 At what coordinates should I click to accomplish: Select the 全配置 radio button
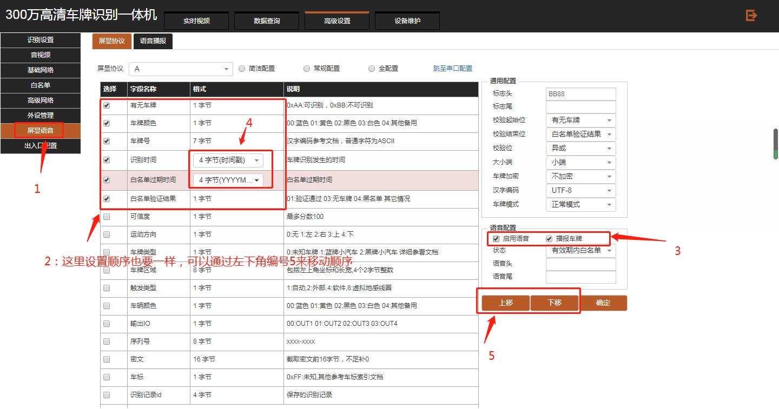(x=372, y=69)
